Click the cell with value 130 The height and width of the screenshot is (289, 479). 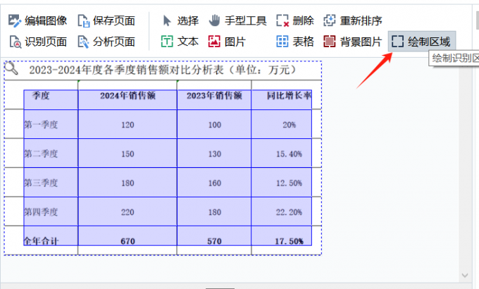point(214,153)
